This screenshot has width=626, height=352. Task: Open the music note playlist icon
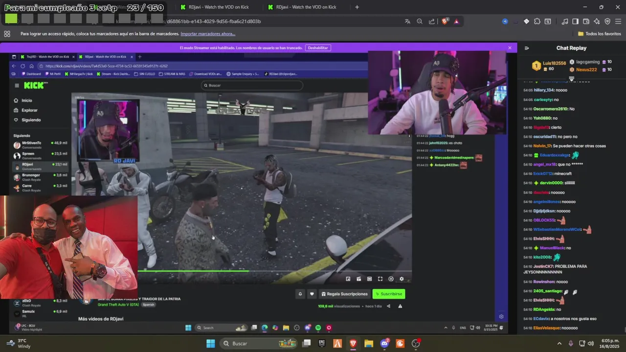[x=565, y=22]
